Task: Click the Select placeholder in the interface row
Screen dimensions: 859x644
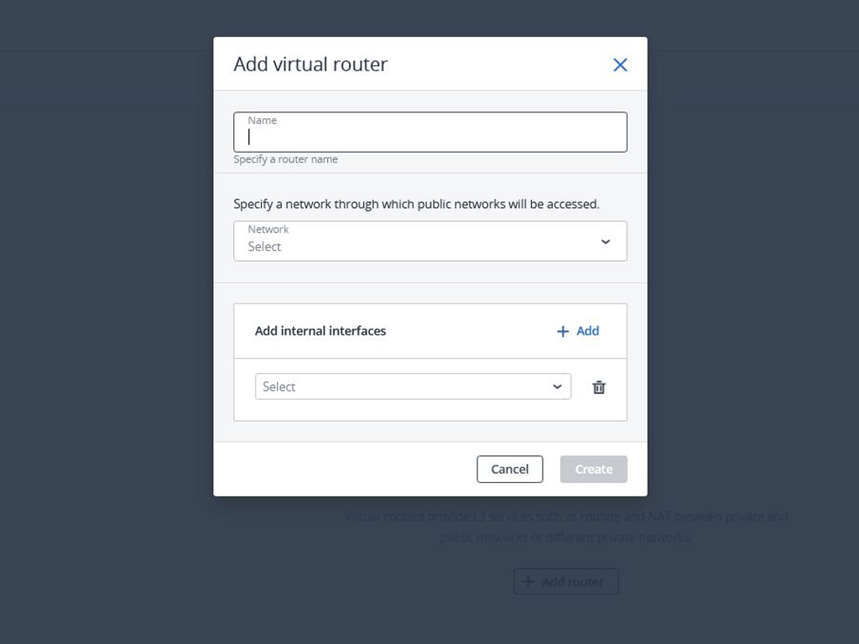Action: [x=279, y=387]
